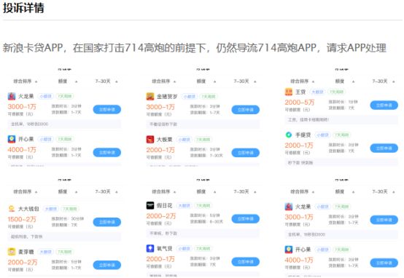Tap 立即申请 button for 金猪贺岁
The image size is (404, 278).
[246, 110]
